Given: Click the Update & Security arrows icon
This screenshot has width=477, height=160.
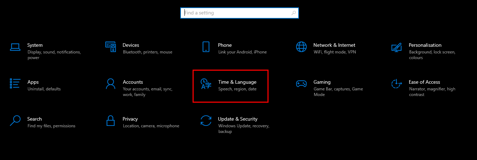Looking at the screenshot, I should (x=206, y=121).
